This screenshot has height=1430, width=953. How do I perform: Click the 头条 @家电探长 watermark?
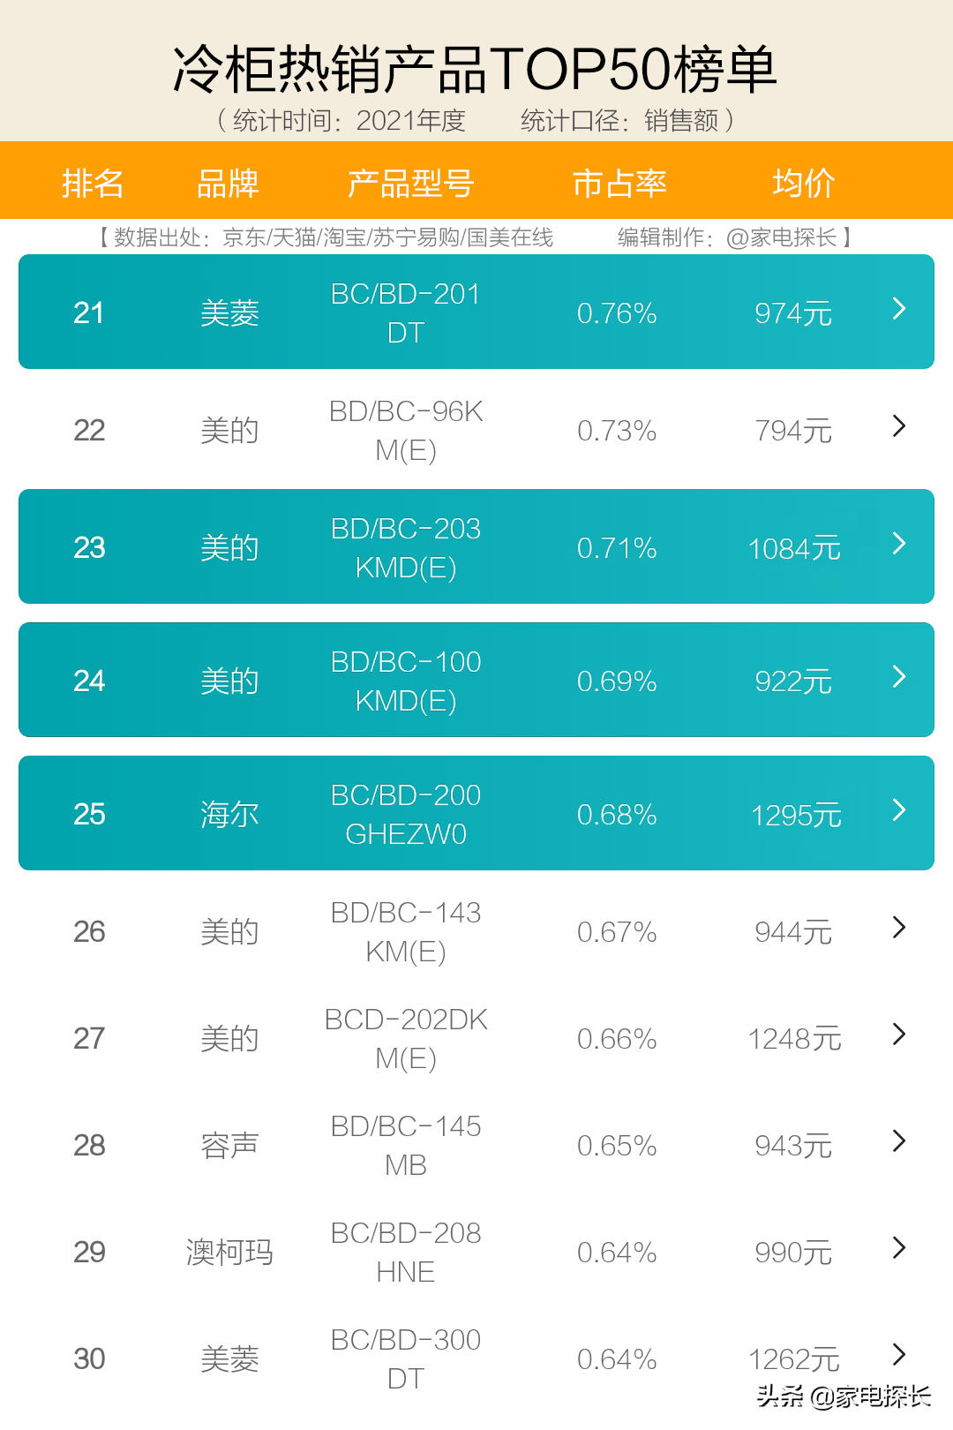click(844, 1396)
